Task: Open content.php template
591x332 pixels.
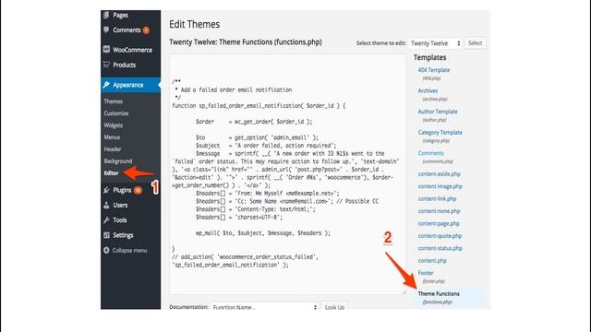Action: click(432, 260)
